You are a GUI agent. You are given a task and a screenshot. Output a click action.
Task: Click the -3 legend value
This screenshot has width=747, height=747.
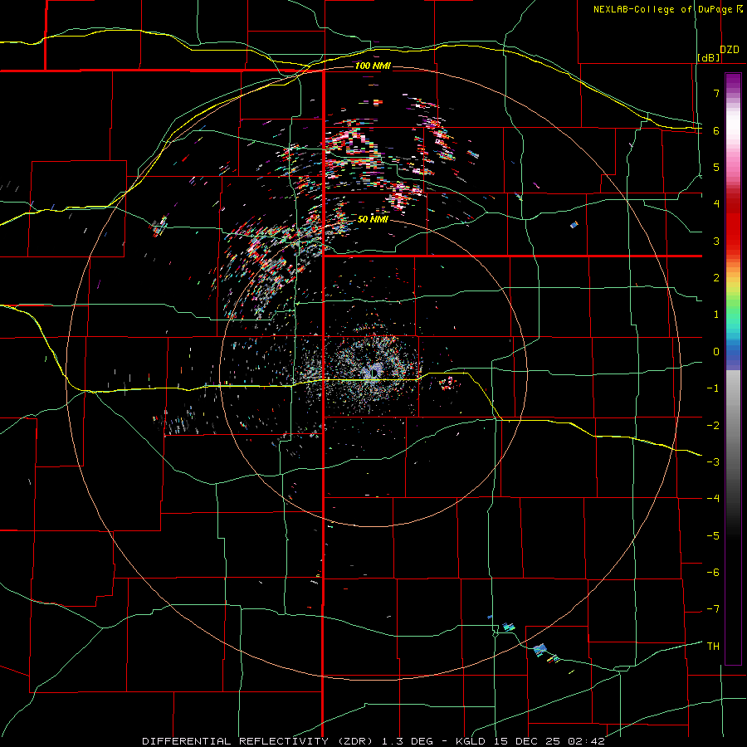point(713,462)
